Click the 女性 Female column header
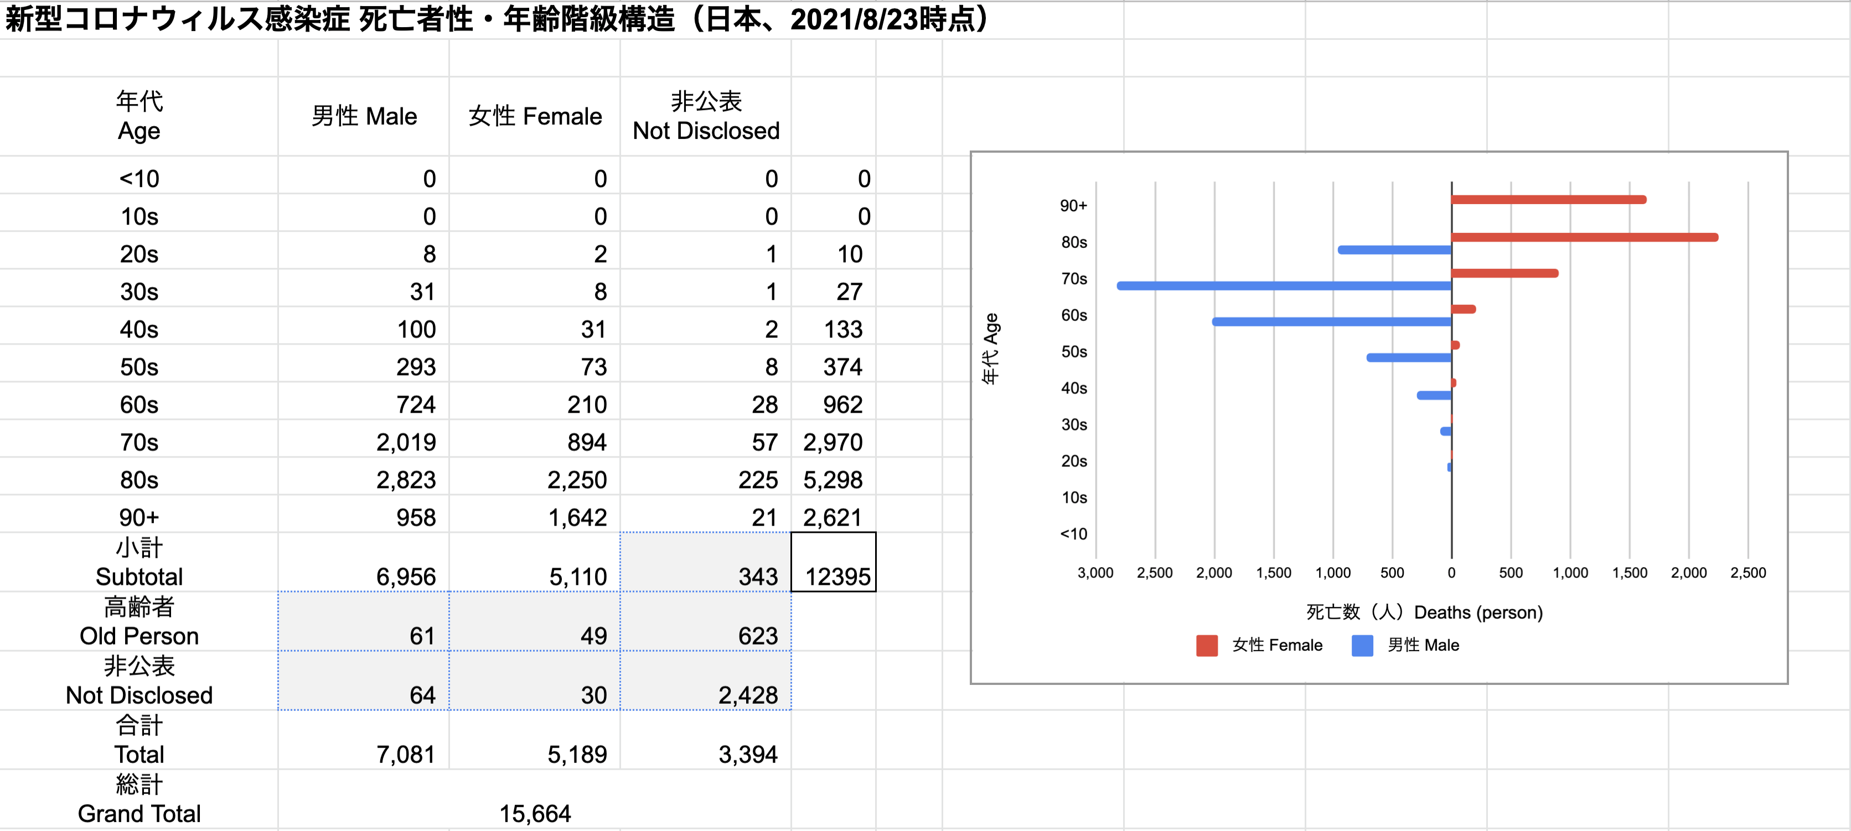 click(535, 116)
